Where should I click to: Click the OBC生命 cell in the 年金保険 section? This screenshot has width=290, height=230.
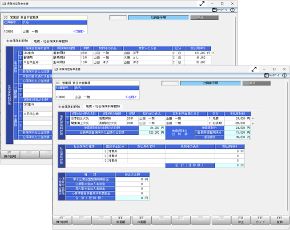(x=37, y=104)
